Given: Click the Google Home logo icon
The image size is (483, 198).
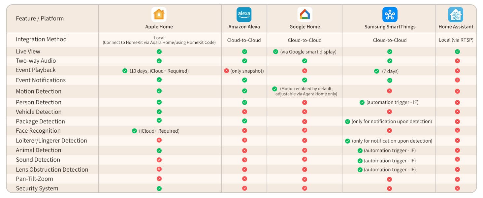Looking at the screenshot, I should (x=305, y=15).
